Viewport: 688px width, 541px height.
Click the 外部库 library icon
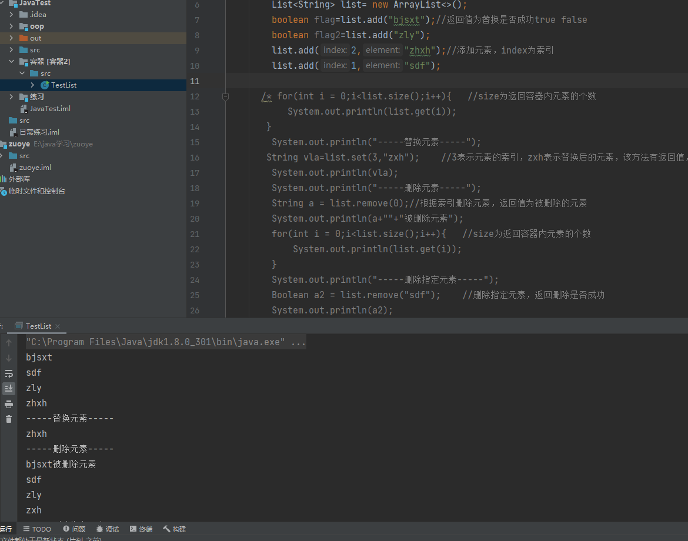pos(4,179)
